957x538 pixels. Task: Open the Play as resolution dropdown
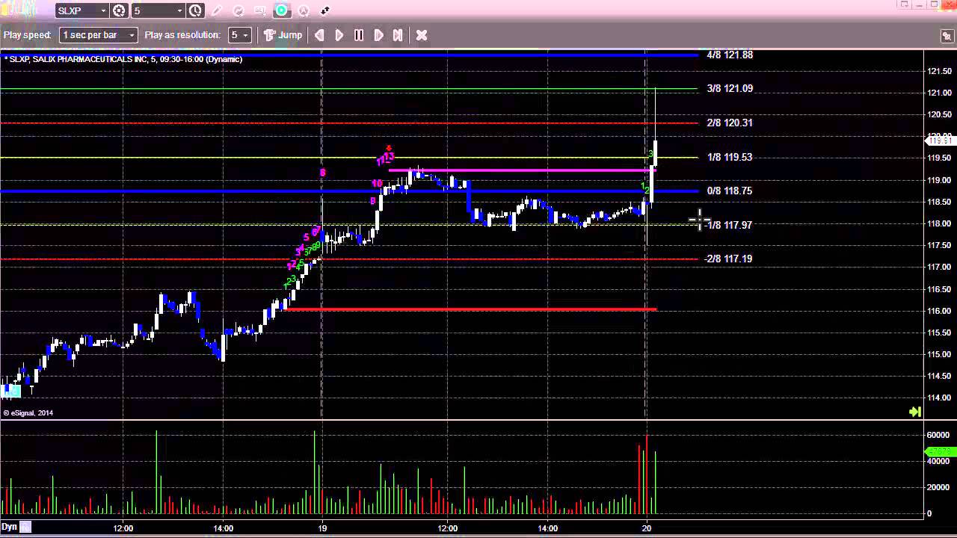coord(239,35)
